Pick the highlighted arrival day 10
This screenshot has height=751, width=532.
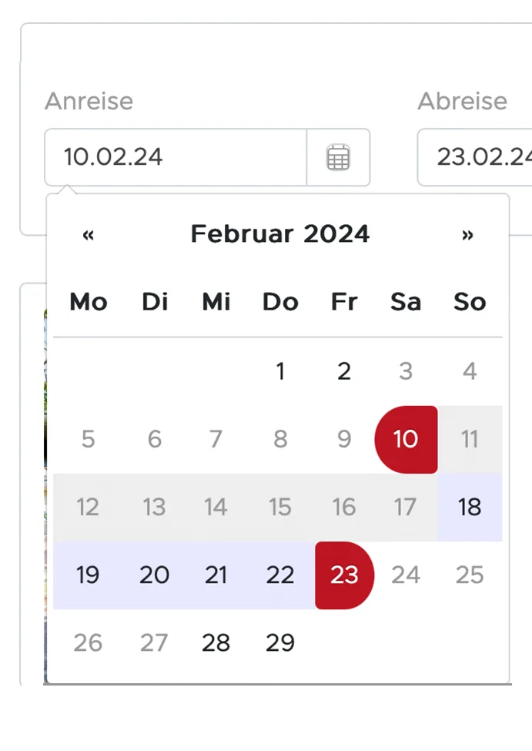click(x=405, y=439)
